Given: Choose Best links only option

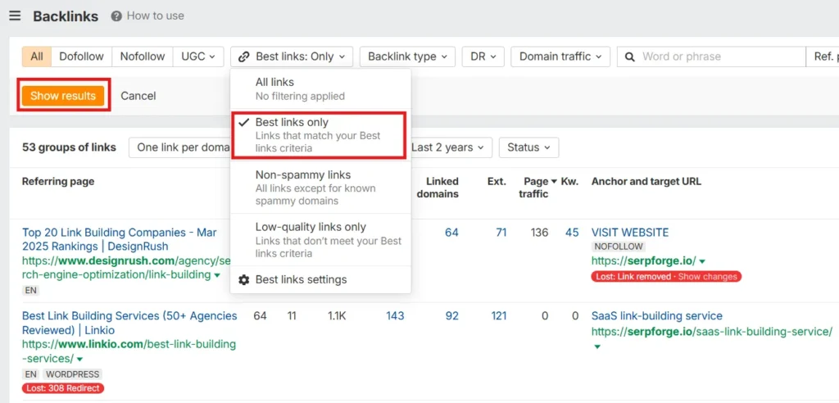Looking at the screenshot, I should (320, 135).
